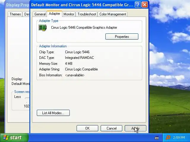Click the 'Less' label in Display Properties window
This screenshot has height=142, width=190.
(18, 97)
